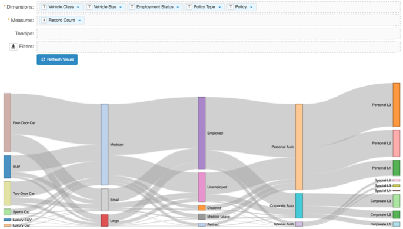Viewport: 403px width, 229px height.
Task: Click into the empty Filters shelf
Action: pyautogui.click(x=218, y=47)
